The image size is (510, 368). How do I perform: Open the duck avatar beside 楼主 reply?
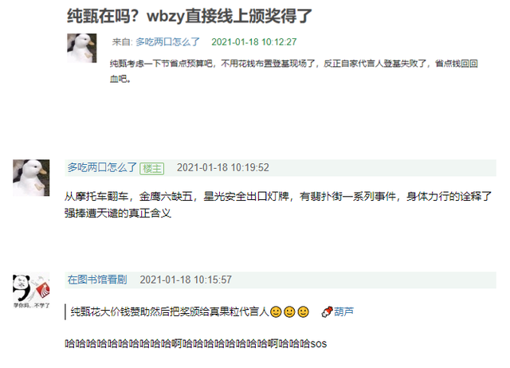[31, 178]
